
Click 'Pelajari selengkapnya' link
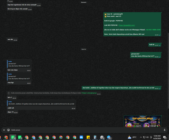[89, 93]
